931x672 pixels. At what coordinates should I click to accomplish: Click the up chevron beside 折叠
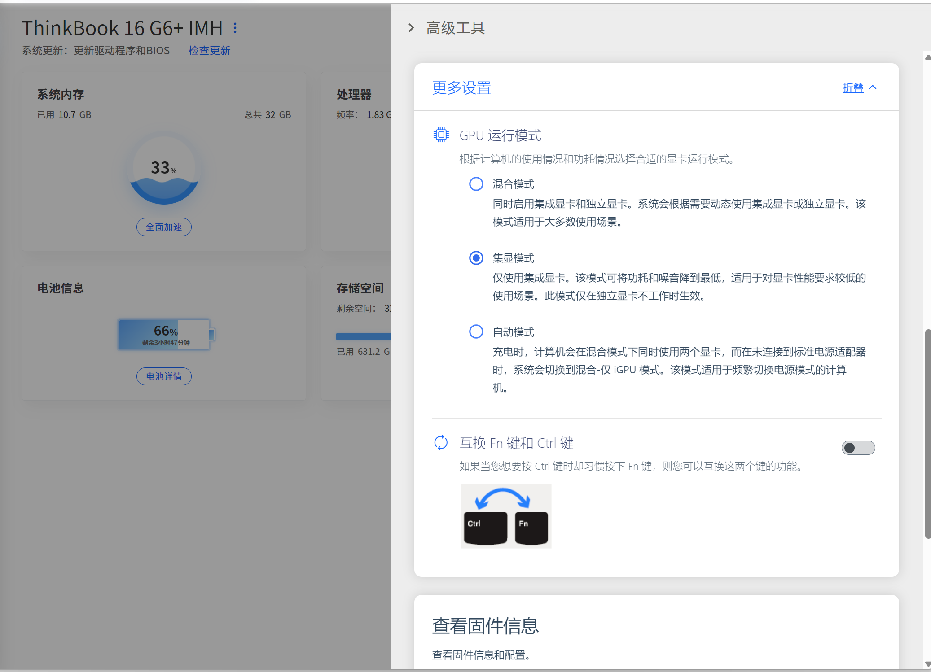(873, 87)
